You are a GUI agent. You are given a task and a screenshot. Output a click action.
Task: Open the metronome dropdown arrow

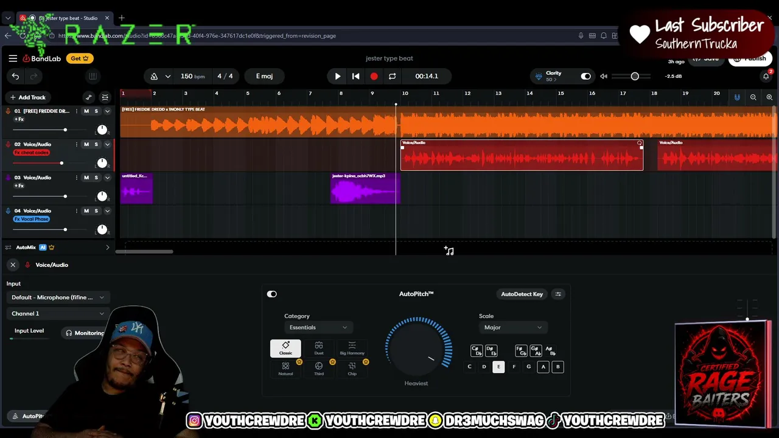(x=167, y=76)
